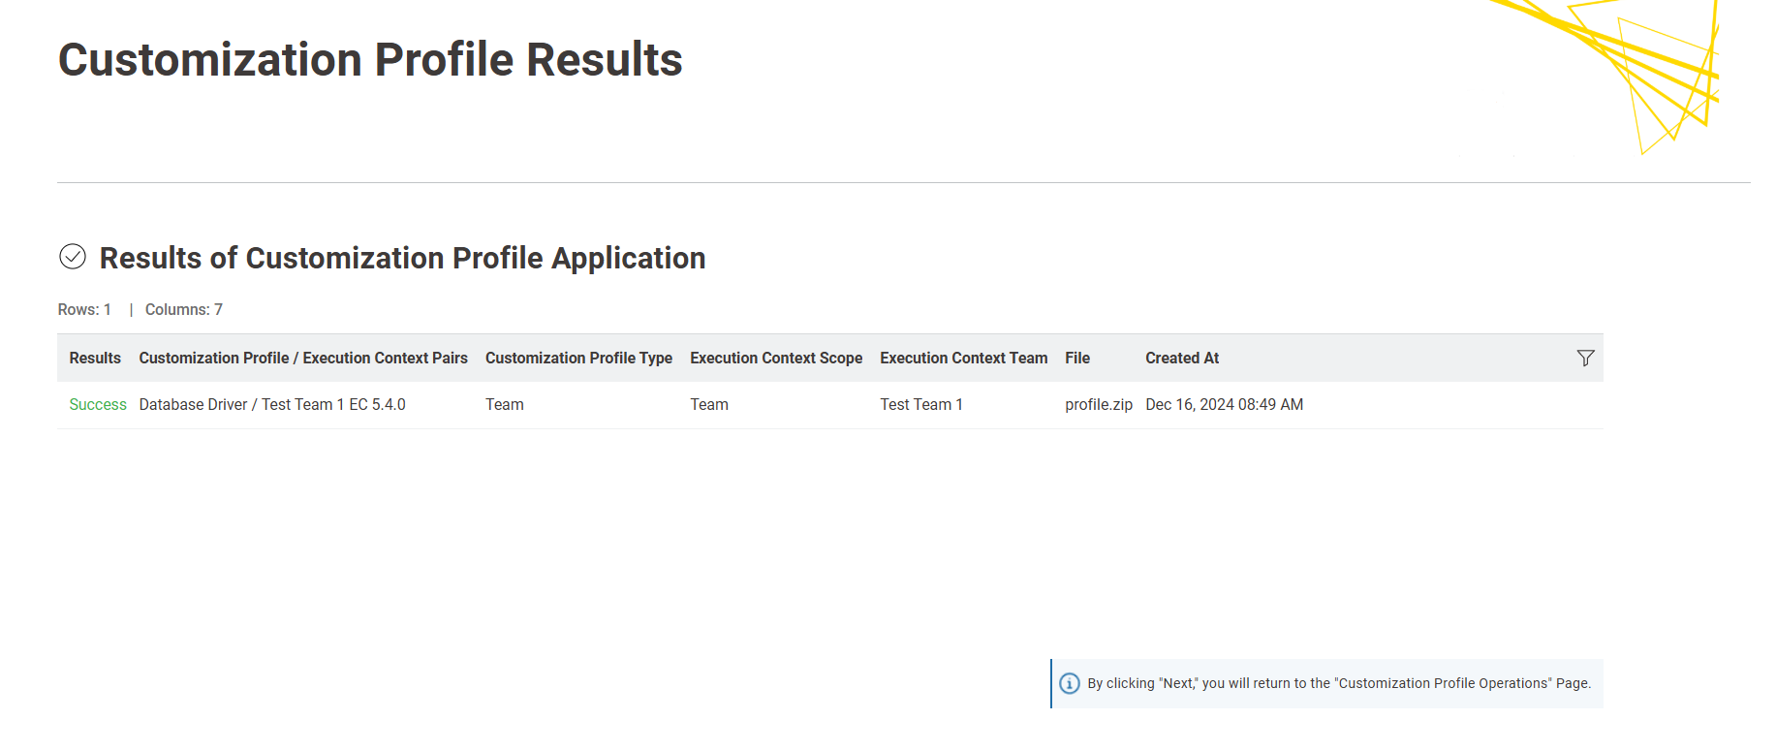Click the Columns: 7 count label
This screenshot has width=1776, height=751.
pyautogui.click(x=184, y=310)
